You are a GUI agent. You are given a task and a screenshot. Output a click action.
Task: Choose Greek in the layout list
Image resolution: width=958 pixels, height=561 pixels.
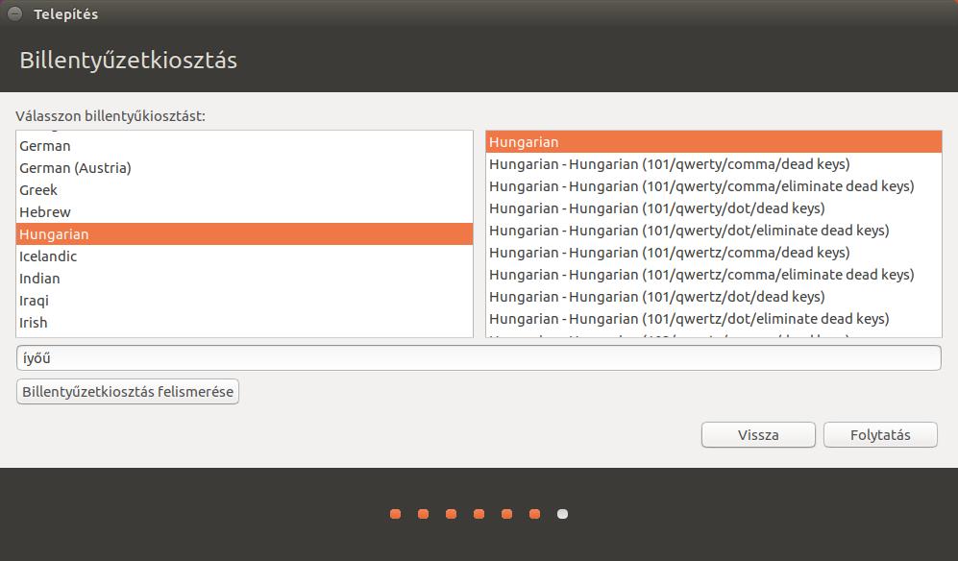coord(244,190)
